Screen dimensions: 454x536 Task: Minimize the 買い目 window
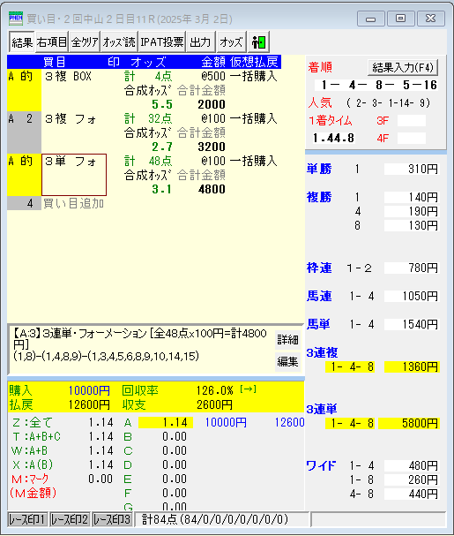point(371,19)
